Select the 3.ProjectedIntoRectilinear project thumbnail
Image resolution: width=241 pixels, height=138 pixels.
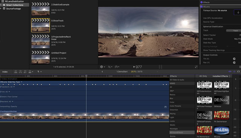(x=41, y=41)
